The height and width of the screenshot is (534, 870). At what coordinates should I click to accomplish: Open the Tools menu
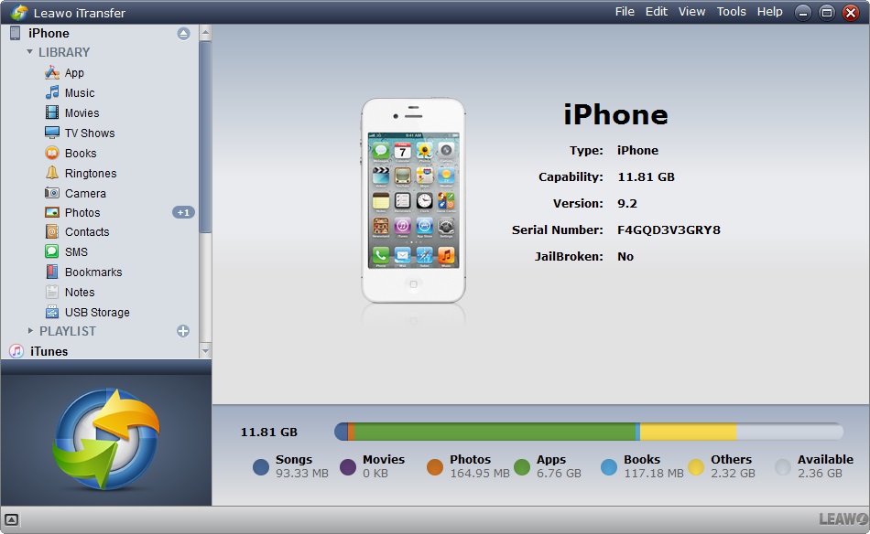(x=731, y=12)
